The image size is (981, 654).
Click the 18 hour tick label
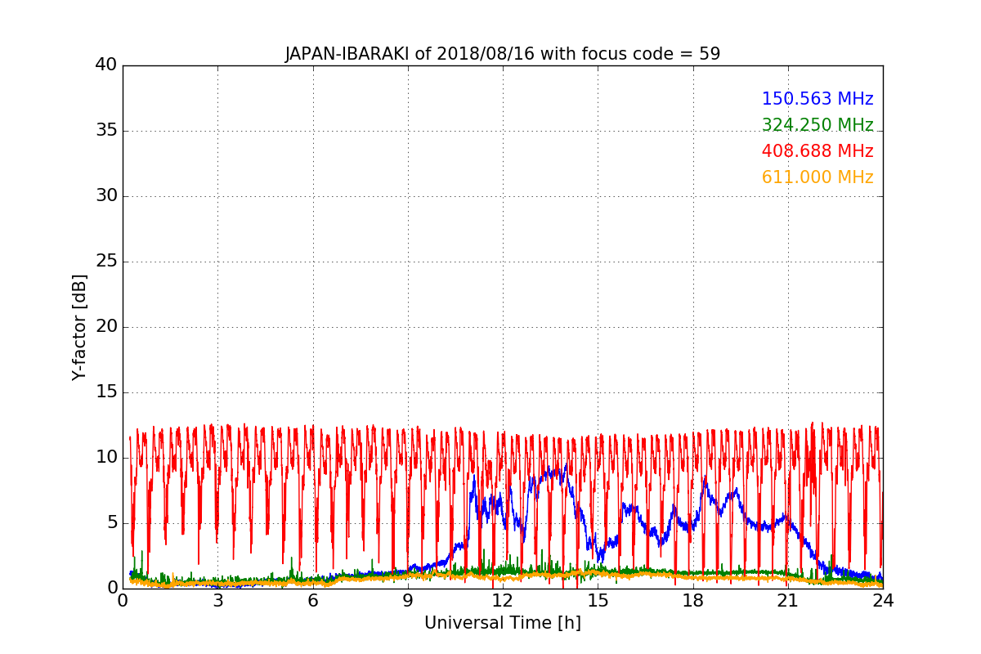click(x=693, y=600)
